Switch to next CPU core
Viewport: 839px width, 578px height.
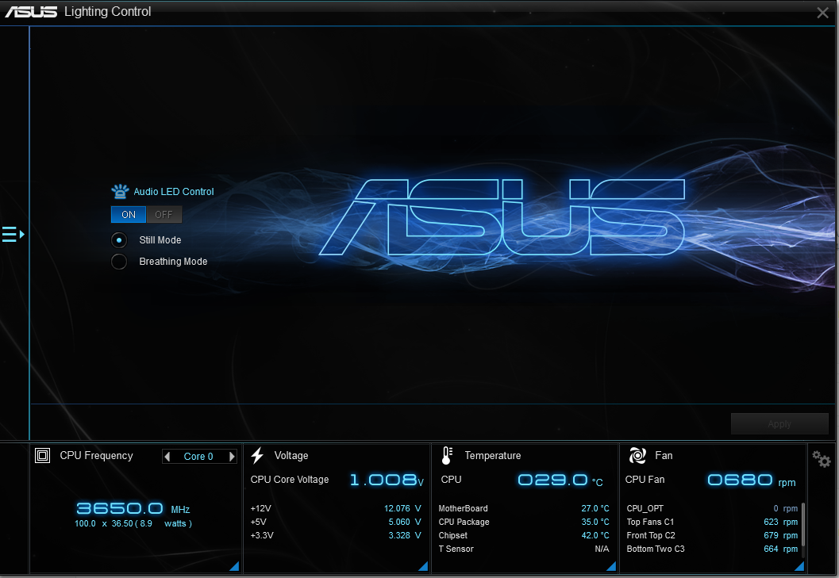point(232,456)
